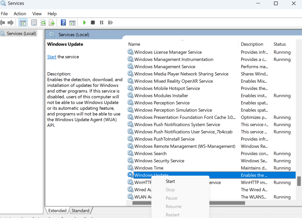Open the Properties toolbar icon
This screenshot has height=218, width=302.
click(x=34, y=23)
